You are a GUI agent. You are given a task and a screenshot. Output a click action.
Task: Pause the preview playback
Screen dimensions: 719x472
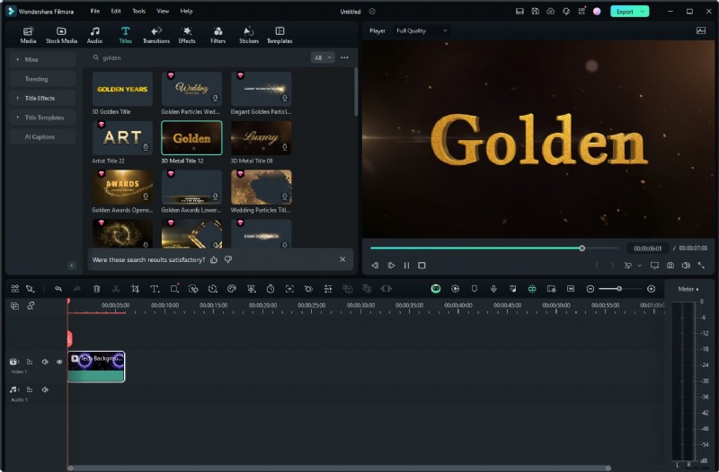[x=407, y=266]
